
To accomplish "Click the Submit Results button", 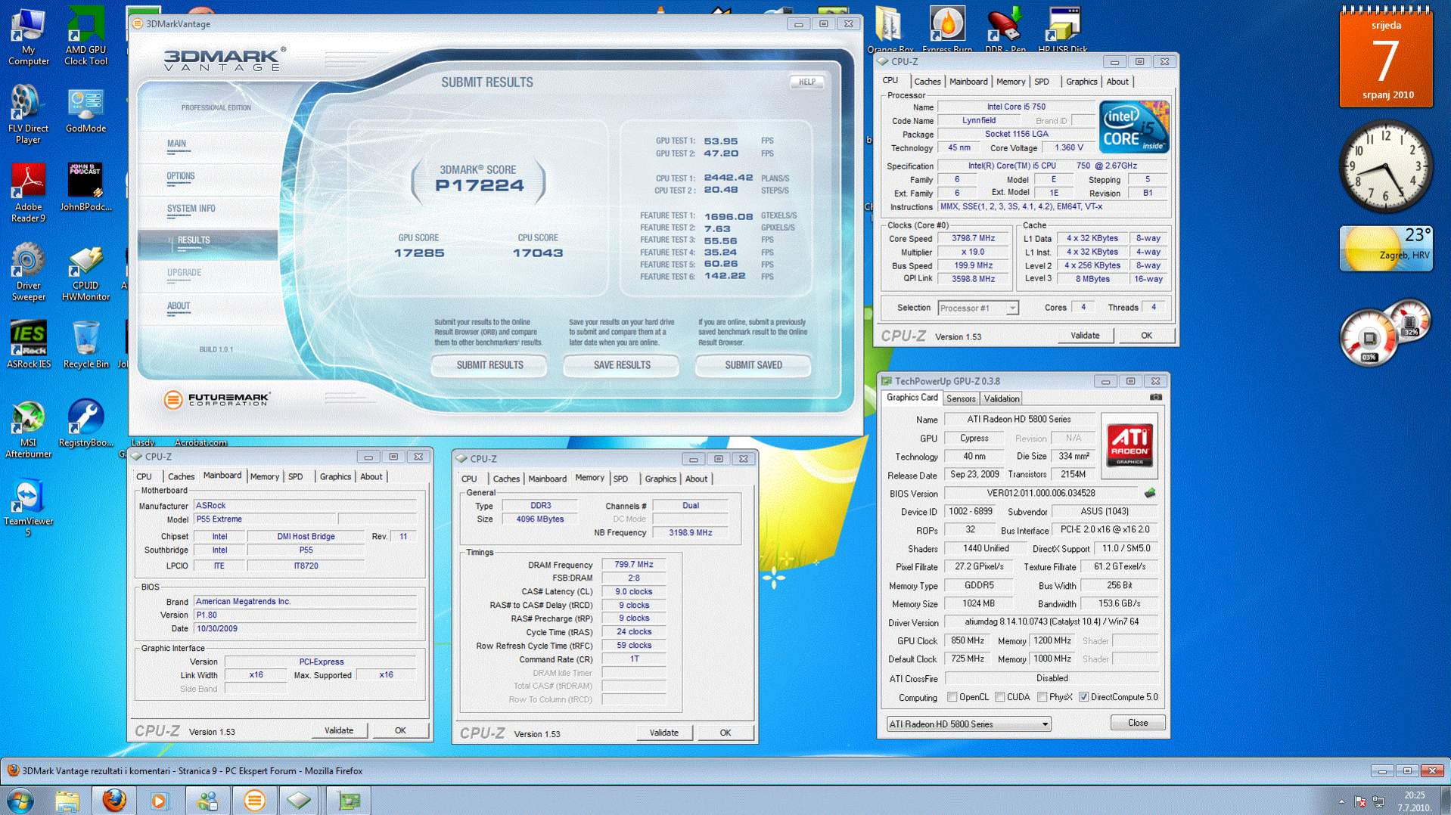I will [489, 365].
